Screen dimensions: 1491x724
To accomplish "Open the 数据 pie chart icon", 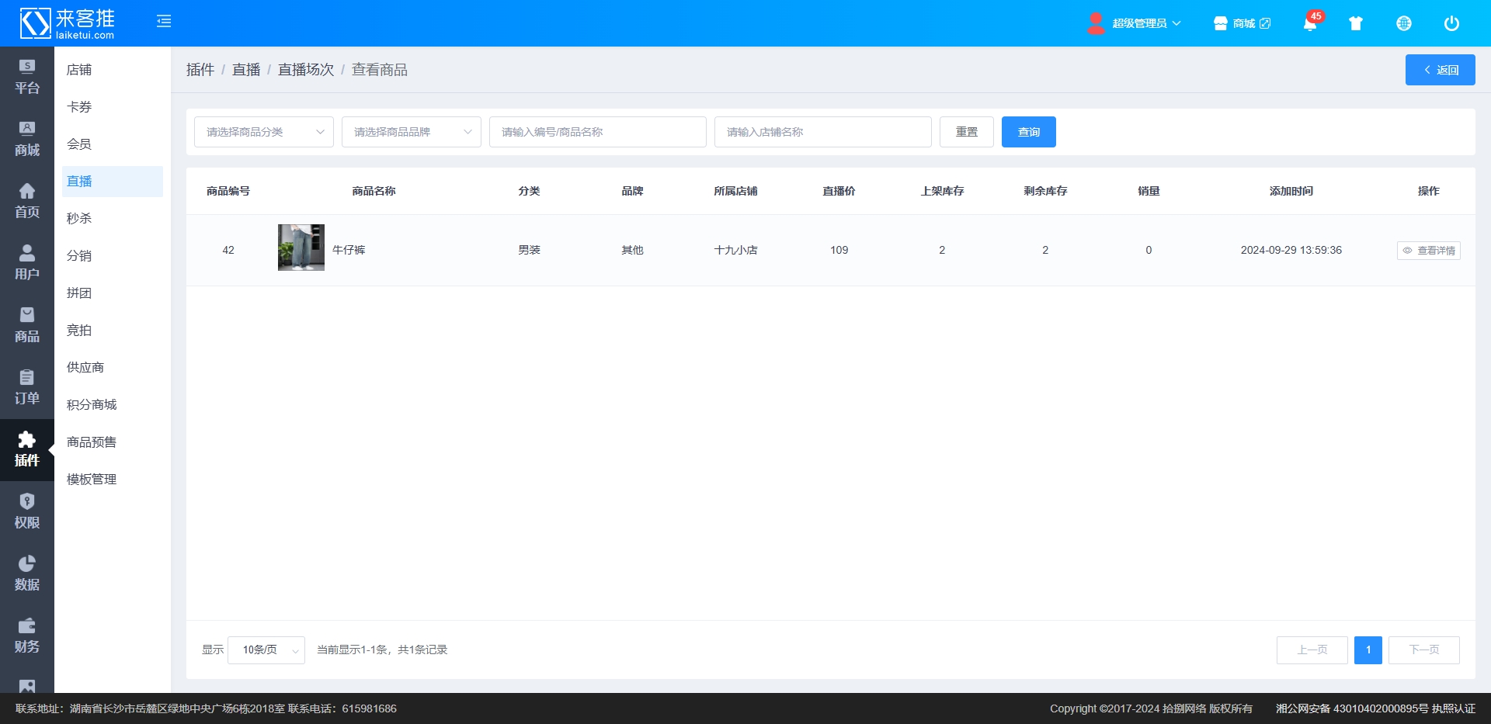I will 27,573.
